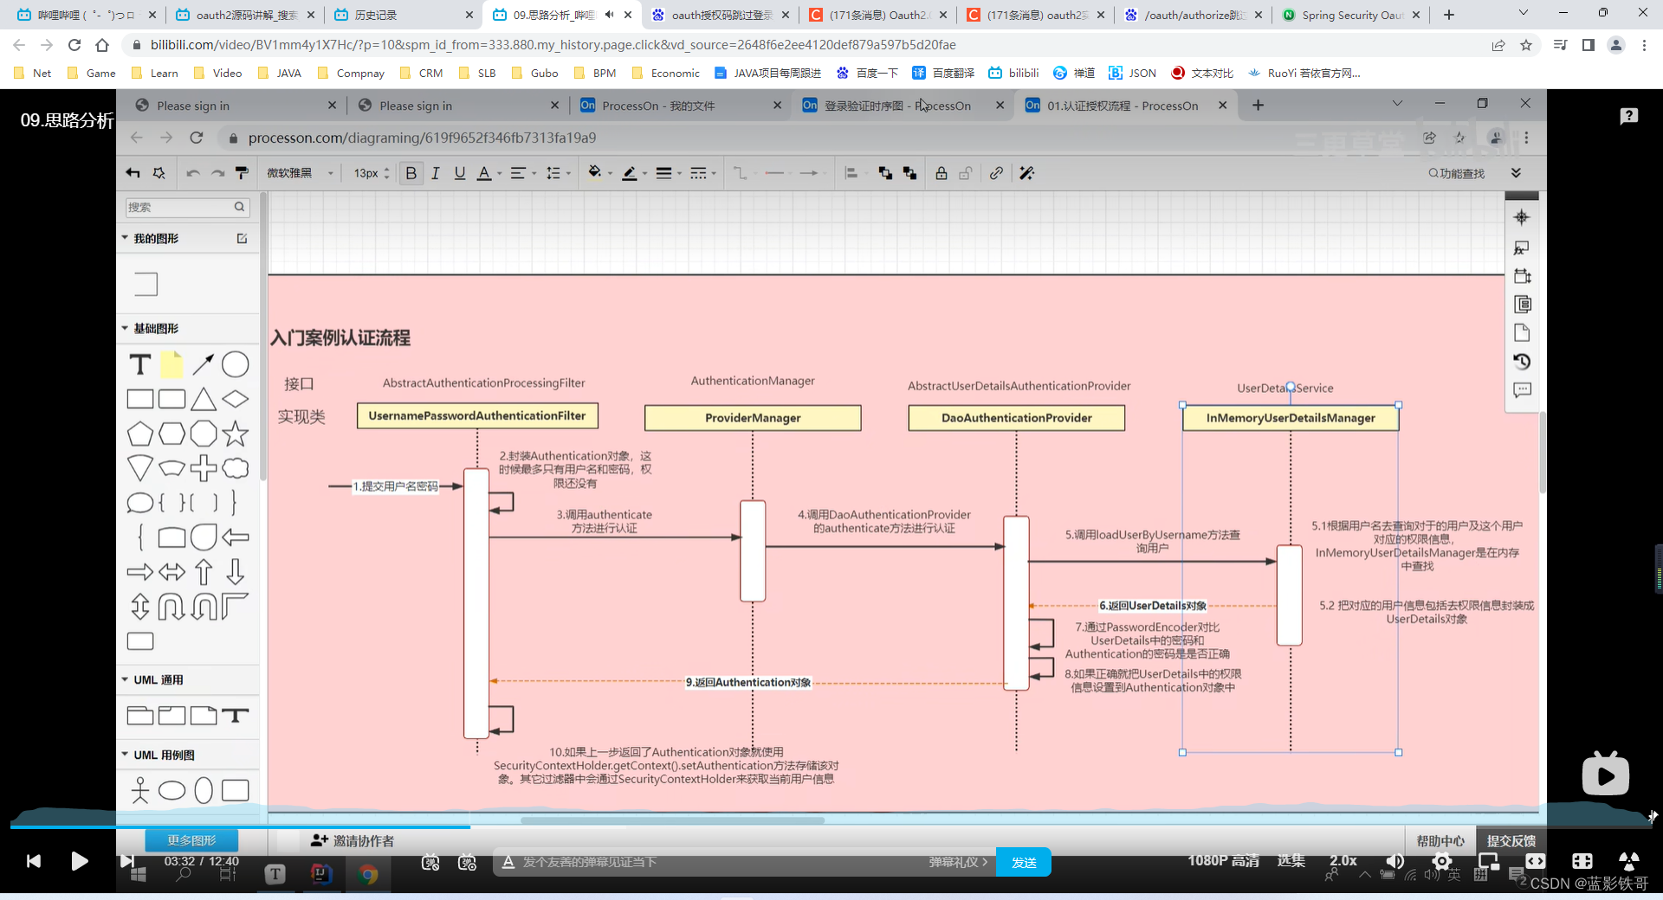Toggle fullscreen mode for the video

(x=1582, y=861)
